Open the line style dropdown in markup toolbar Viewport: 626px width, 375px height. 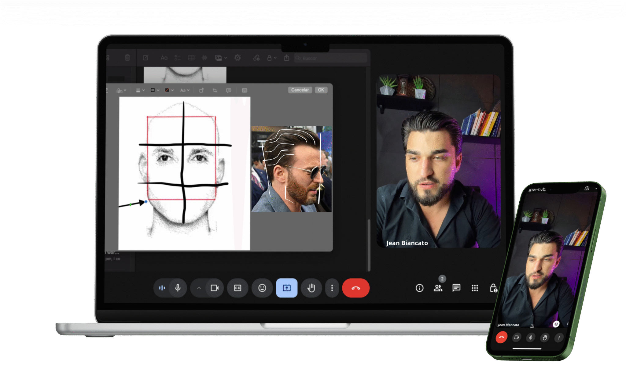(140, 90)
